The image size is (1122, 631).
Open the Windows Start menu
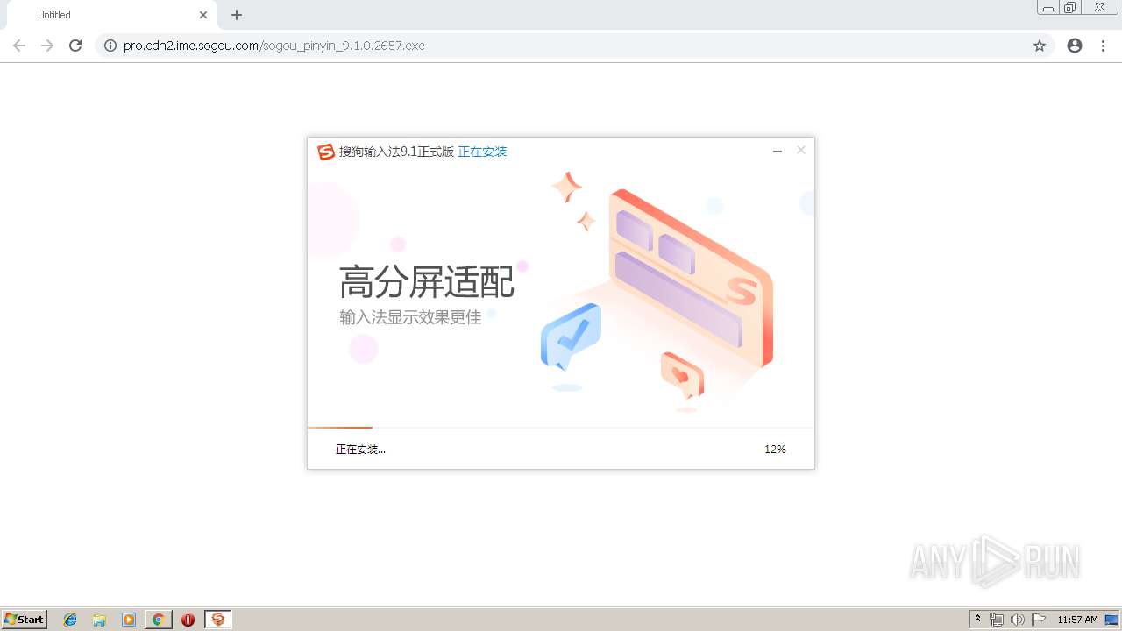tap(25, 619)
